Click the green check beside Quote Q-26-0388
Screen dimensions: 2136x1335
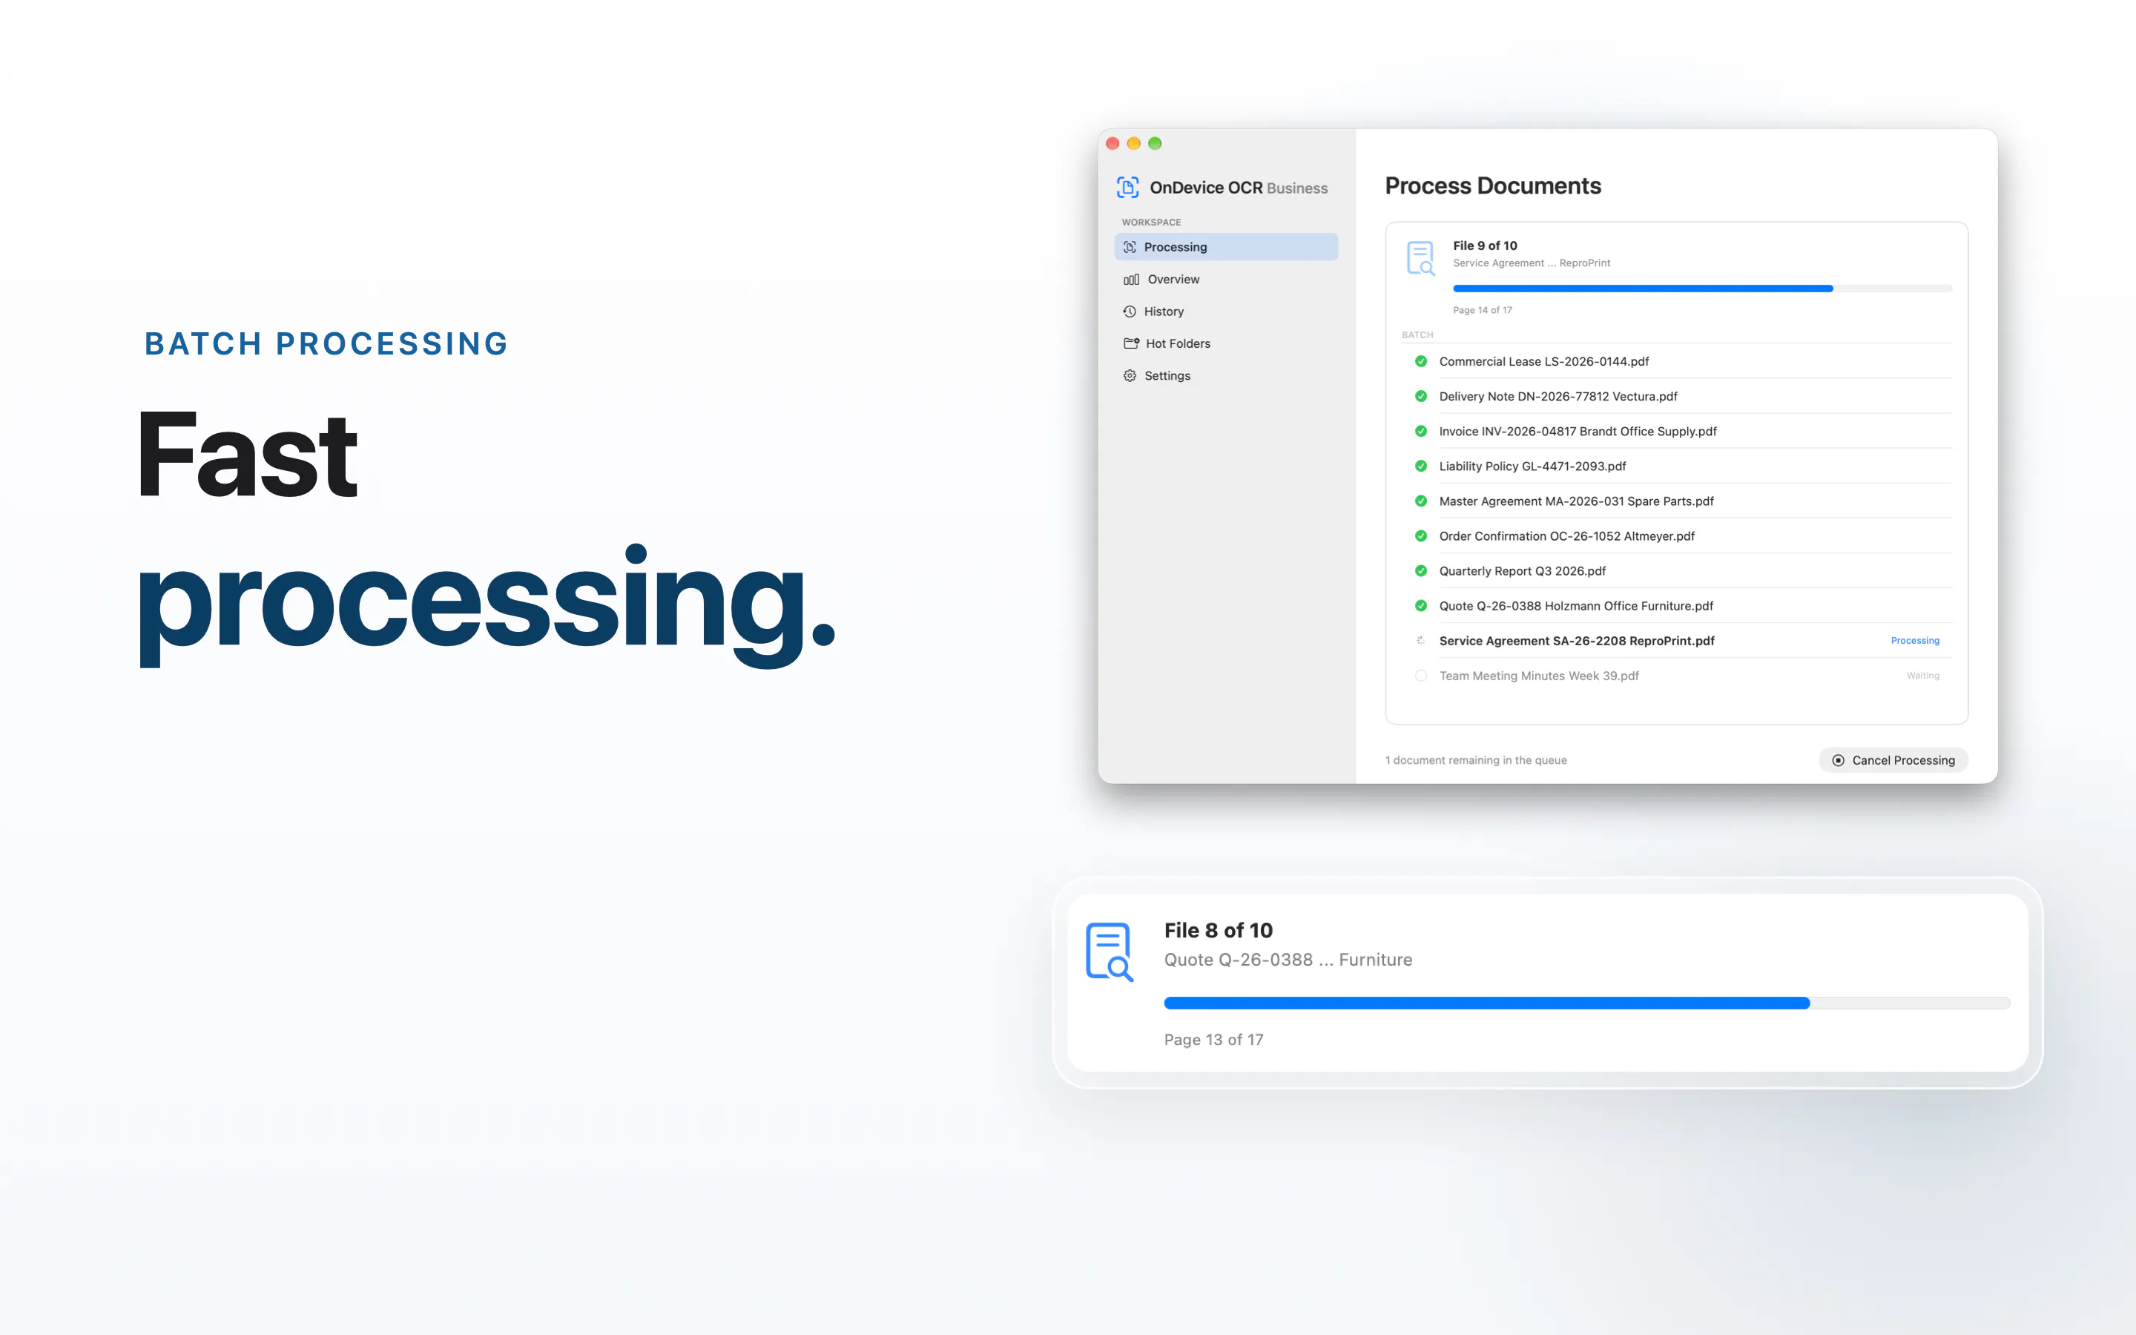point(1421,606)
